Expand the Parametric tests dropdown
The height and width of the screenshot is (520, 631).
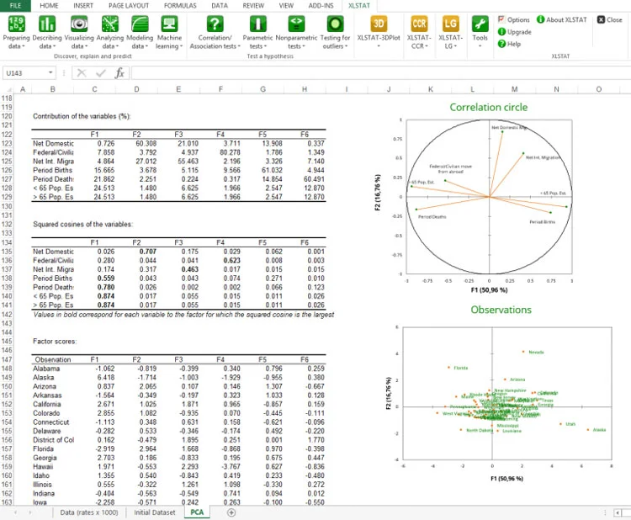257,42
